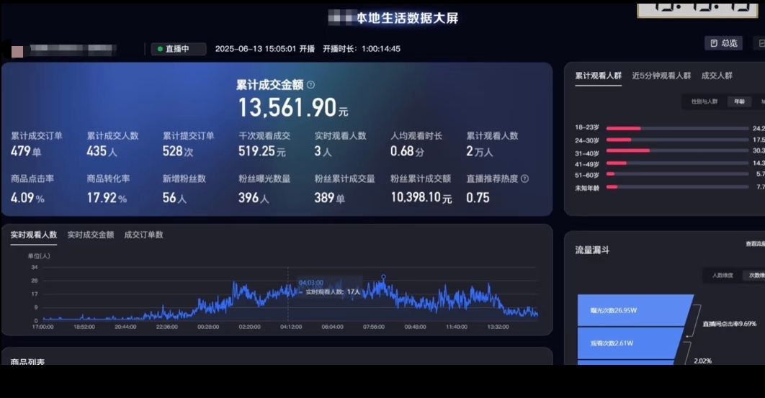765x398 pixels.
Task: Click the 查看流量 link in funnel panel
Action: [754, 244]
